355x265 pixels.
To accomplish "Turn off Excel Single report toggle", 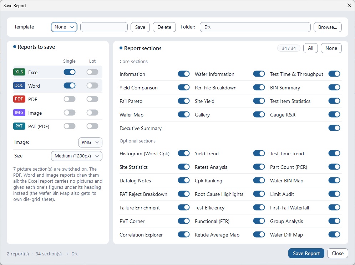I will pyautogui.click(x=70, y=72).
